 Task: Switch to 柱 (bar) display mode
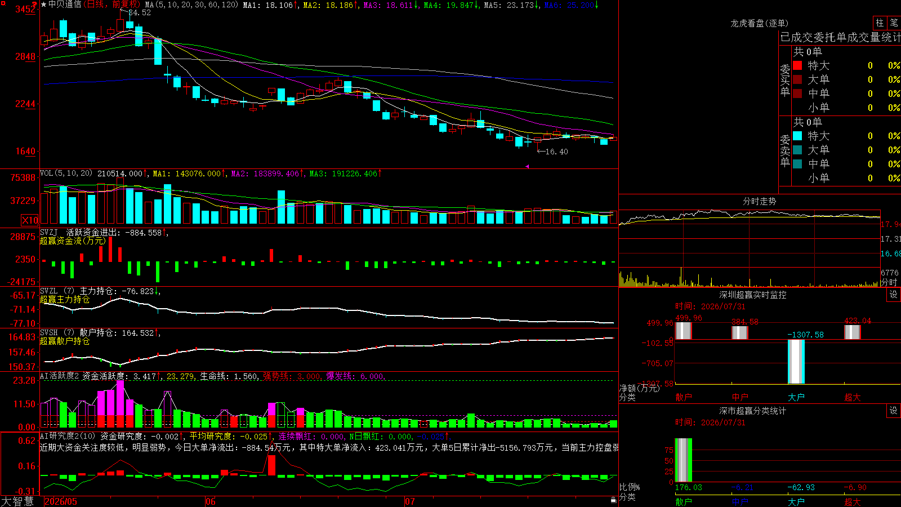click(880, 23)
